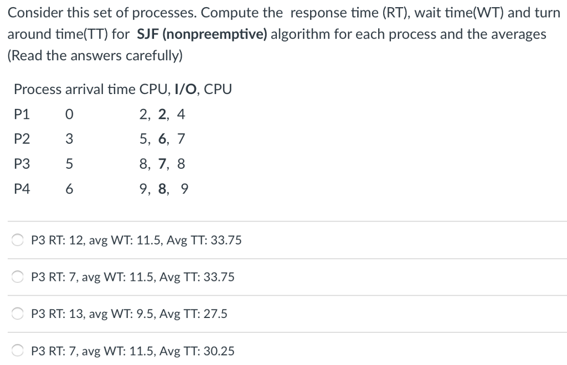The width and height of the screenshot is (567, 365).
Task: Click the P2 process row label
Action: point(22,139)
